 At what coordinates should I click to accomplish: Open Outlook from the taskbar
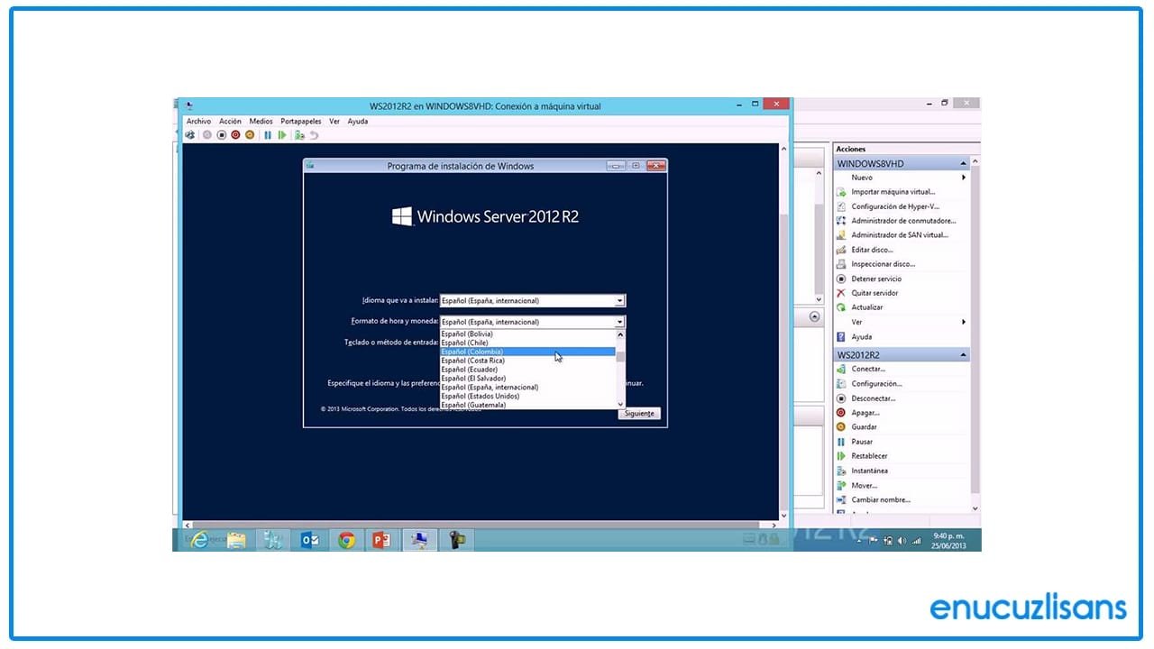coord(309,540)
